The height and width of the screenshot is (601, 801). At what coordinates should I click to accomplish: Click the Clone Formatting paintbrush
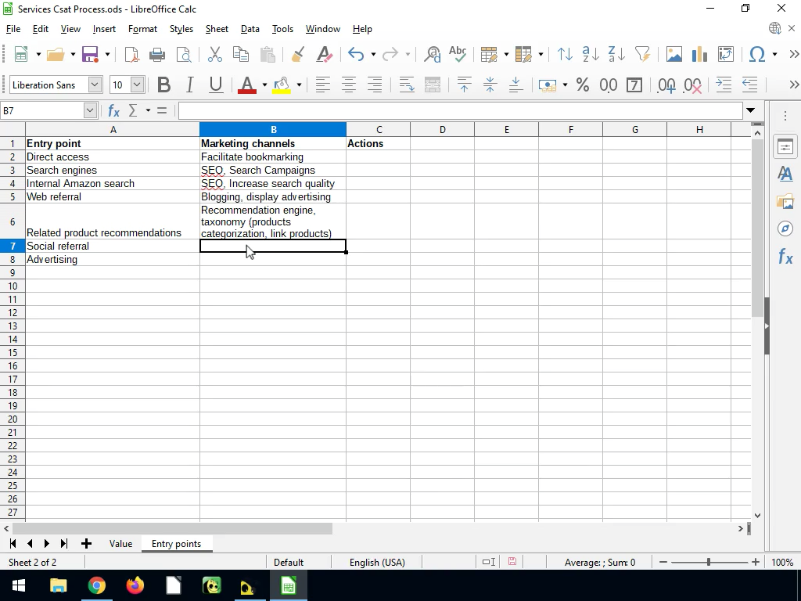[x=298, y=54]
